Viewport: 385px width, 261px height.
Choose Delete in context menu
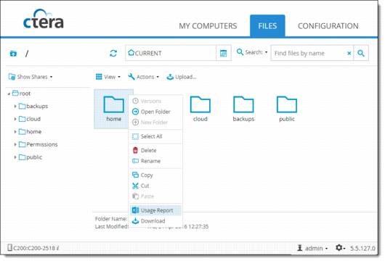(155, 150)
